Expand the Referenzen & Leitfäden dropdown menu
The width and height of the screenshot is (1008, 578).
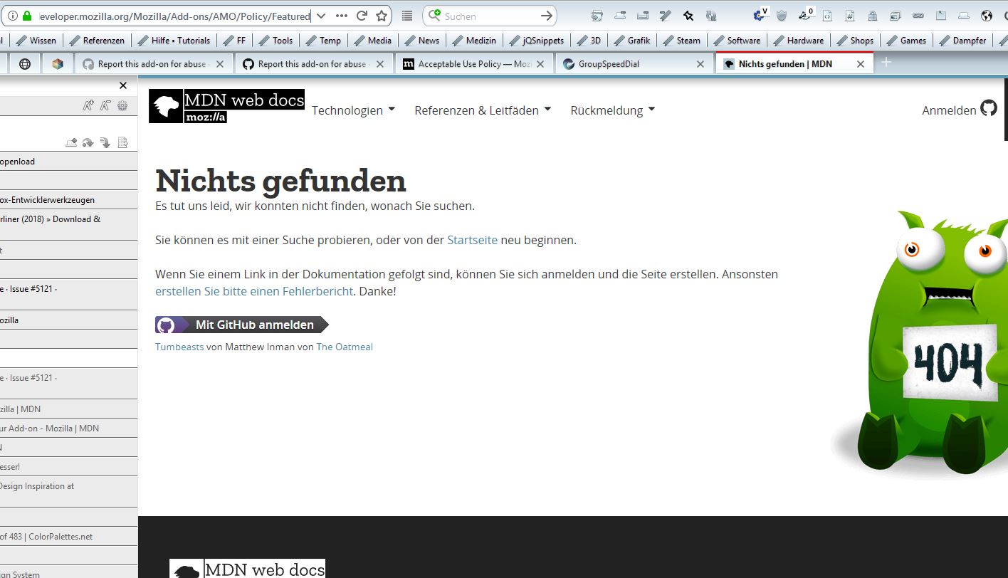(x=483, y=110)
